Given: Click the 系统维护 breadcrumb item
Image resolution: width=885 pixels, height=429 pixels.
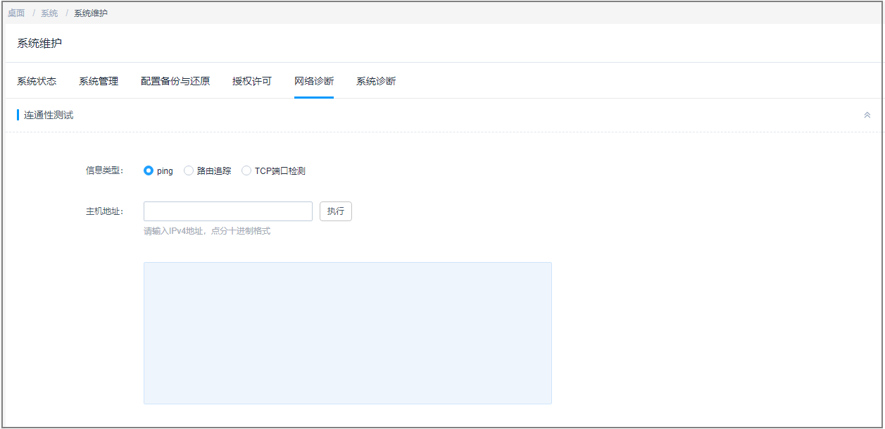Looking at the screenshot, I should pyautogui.click(x=91, y=13).
